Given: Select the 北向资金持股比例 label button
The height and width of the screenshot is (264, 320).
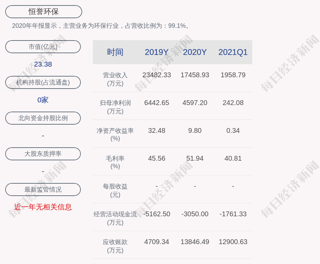Looking at the screenshot, I should click(x=43, y=118).
